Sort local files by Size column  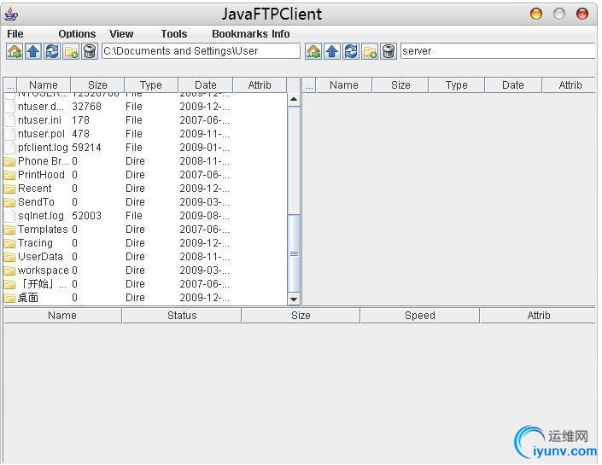[x=97, y=85]
